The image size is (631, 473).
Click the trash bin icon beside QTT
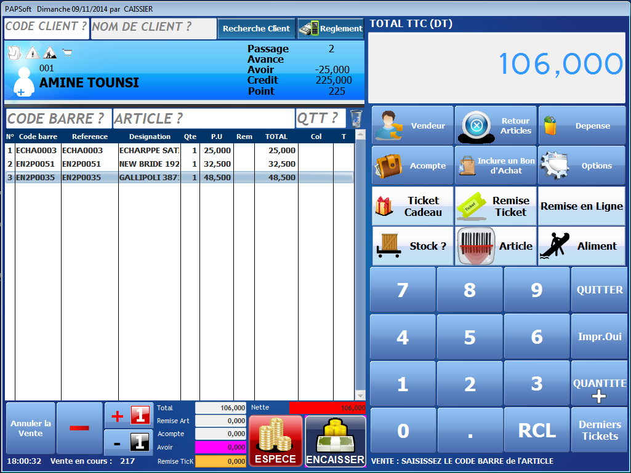356,118
